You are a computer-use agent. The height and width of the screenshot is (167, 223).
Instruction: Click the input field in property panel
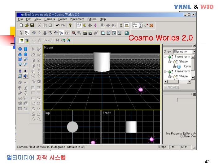point(186,100)
